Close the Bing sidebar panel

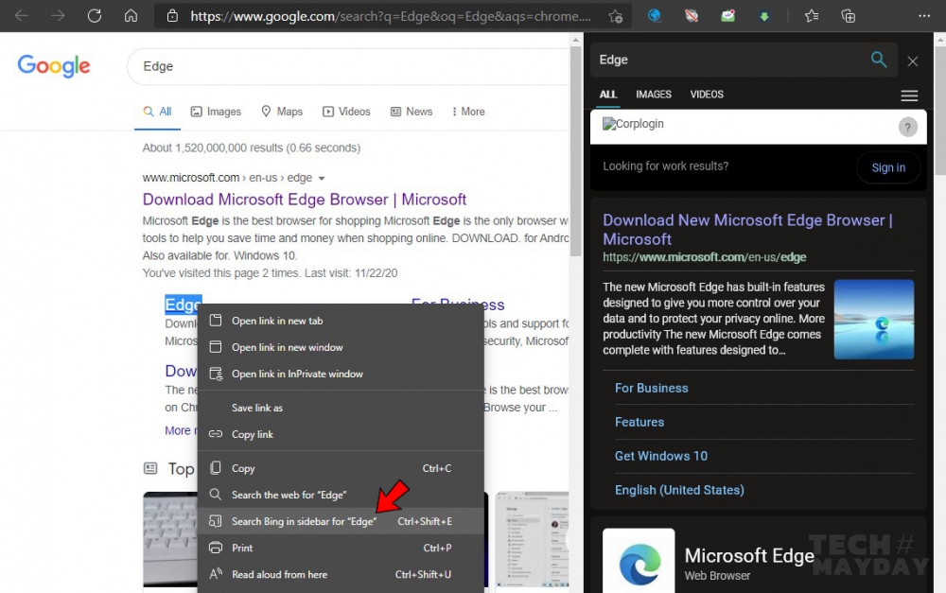[912, 61]
